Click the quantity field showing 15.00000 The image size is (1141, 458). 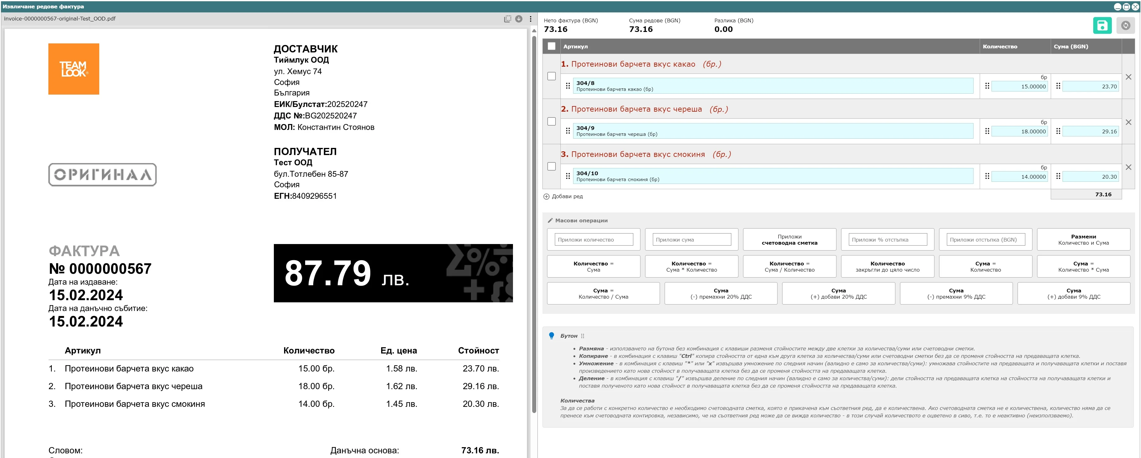(x=1020, y=87)
